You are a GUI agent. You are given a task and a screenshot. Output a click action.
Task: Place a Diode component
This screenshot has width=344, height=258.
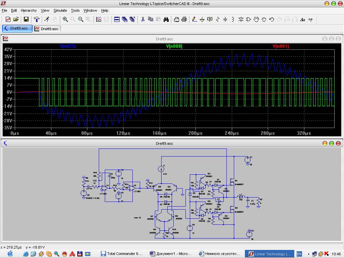[241, 19]
